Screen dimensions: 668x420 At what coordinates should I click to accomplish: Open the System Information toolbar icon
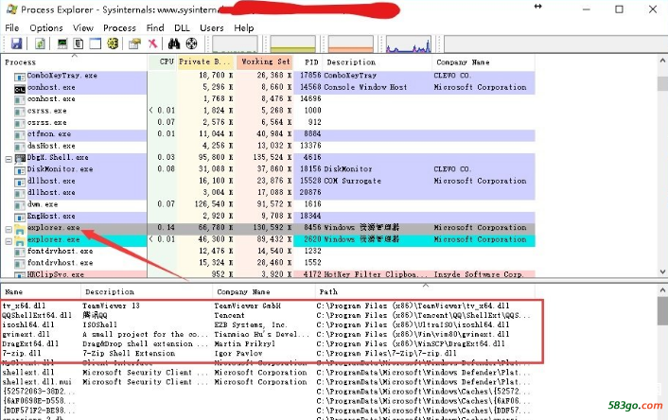click(x=62, y=44)
